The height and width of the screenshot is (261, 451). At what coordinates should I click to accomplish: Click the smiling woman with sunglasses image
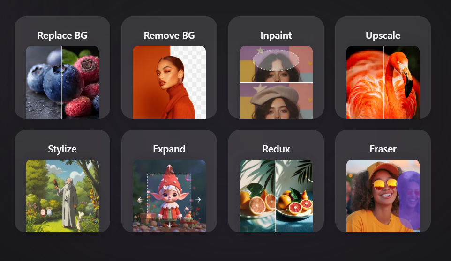tap(383, 196)
